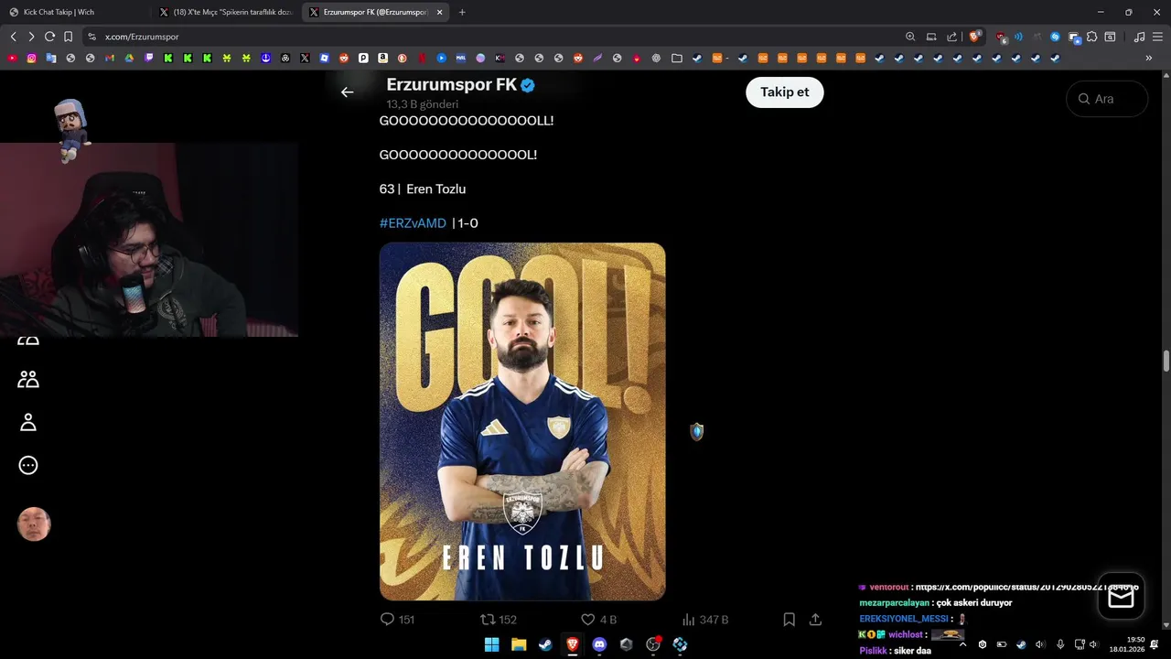Click the Brave browser taskbar icon
1171x659 pixels.
click(x=573, y=644)
